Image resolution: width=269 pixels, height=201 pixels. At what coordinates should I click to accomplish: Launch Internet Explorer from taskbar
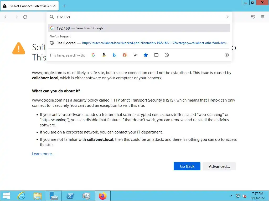point(22,196)
